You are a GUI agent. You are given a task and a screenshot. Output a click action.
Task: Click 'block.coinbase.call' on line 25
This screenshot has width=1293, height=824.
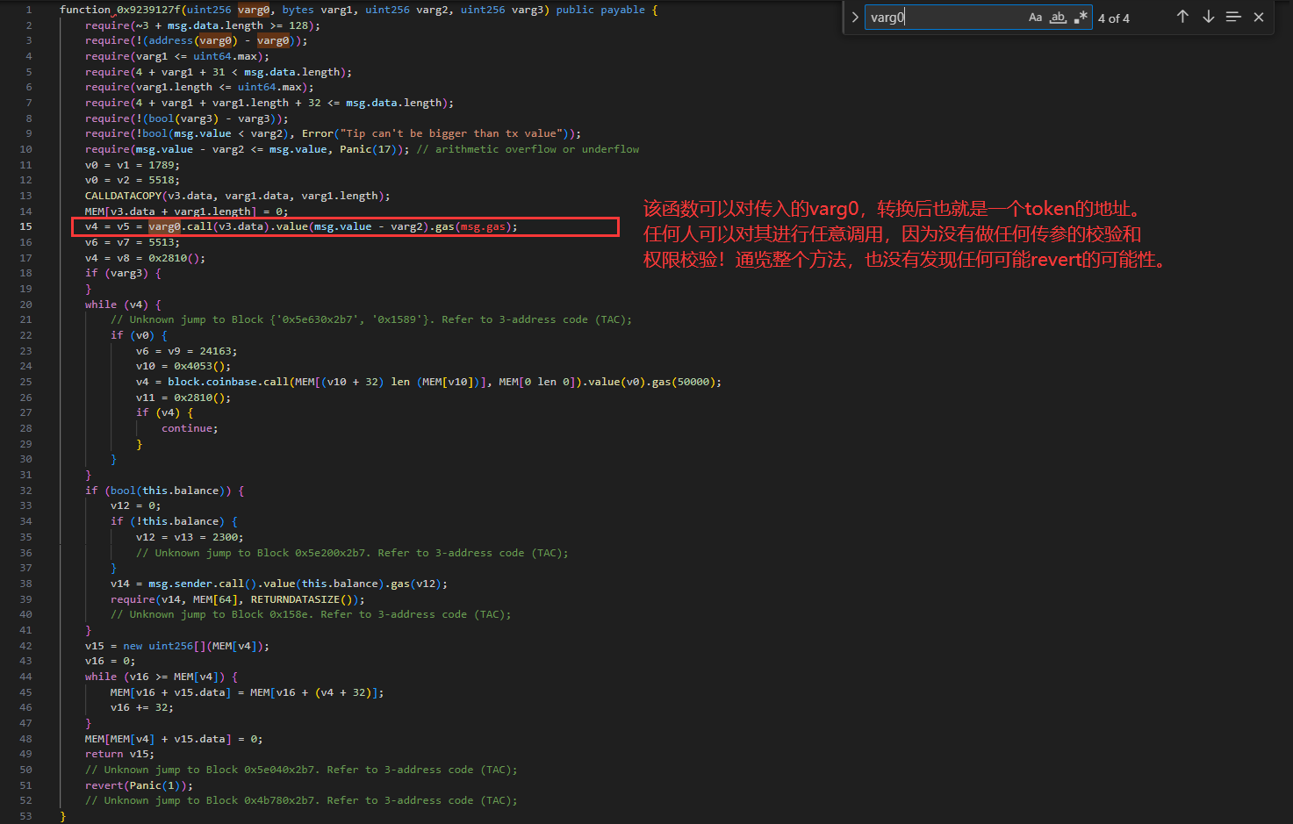pos(228,382)
